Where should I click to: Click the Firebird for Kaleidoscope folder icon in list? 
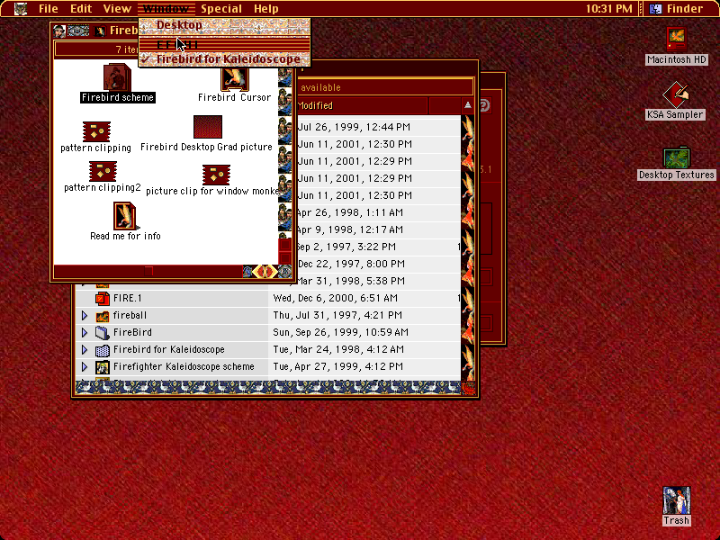coord(102,350)
